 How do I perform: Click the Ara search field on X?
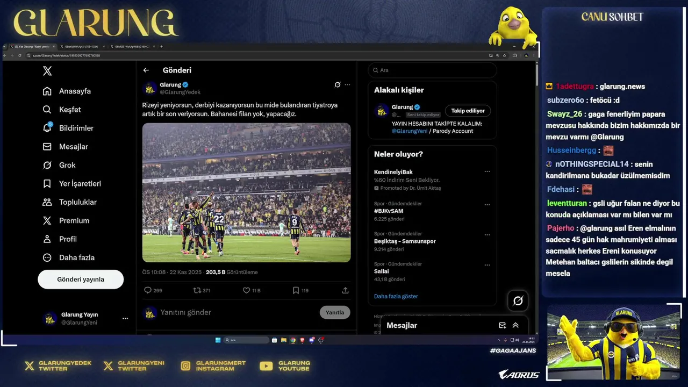pyautogui.click(x=432, y=70)
